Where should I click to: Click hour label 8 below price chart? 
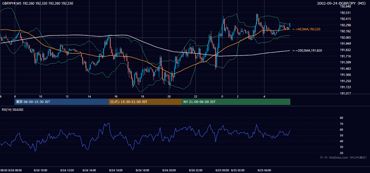(15, 96)
